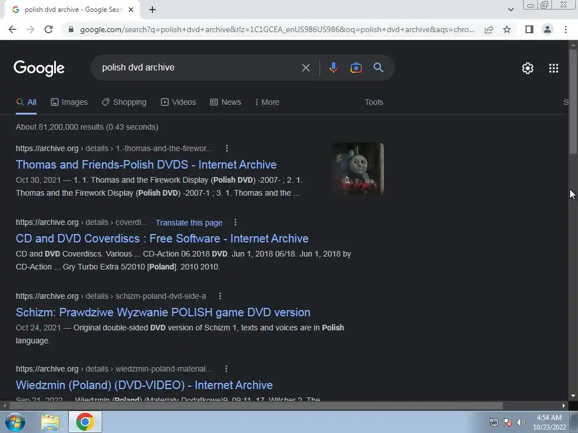Open search Tools filters
This screenshot has height=433, width=578.
pos(374,102)
